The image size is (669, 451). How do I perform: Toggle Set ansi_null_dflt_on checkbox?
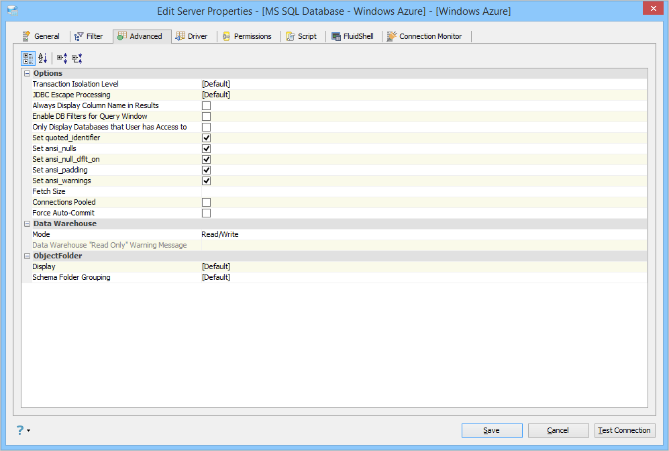click(x=206, y=159)
